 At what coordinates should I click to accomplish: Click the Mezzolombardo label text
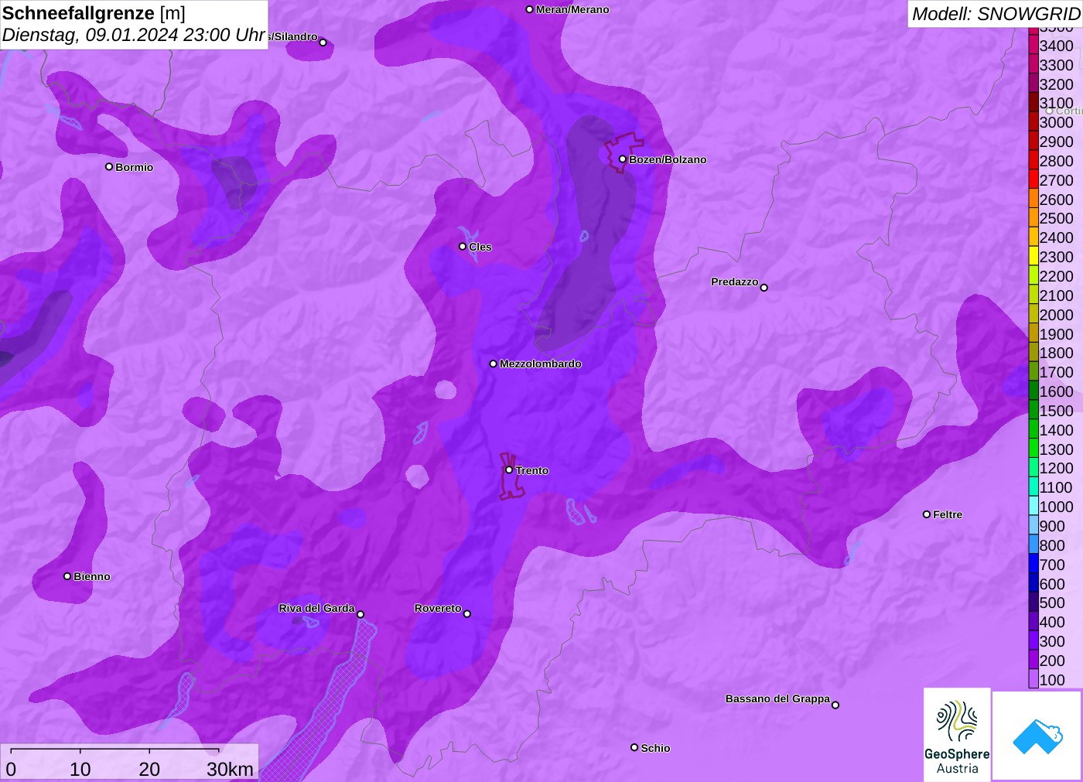coord(540,364)
